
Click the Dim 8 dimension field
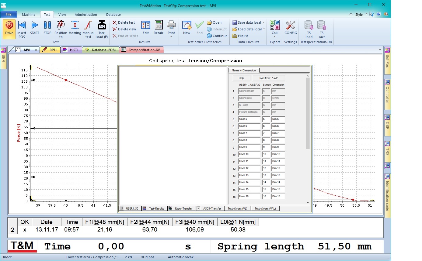click(278, 140)
